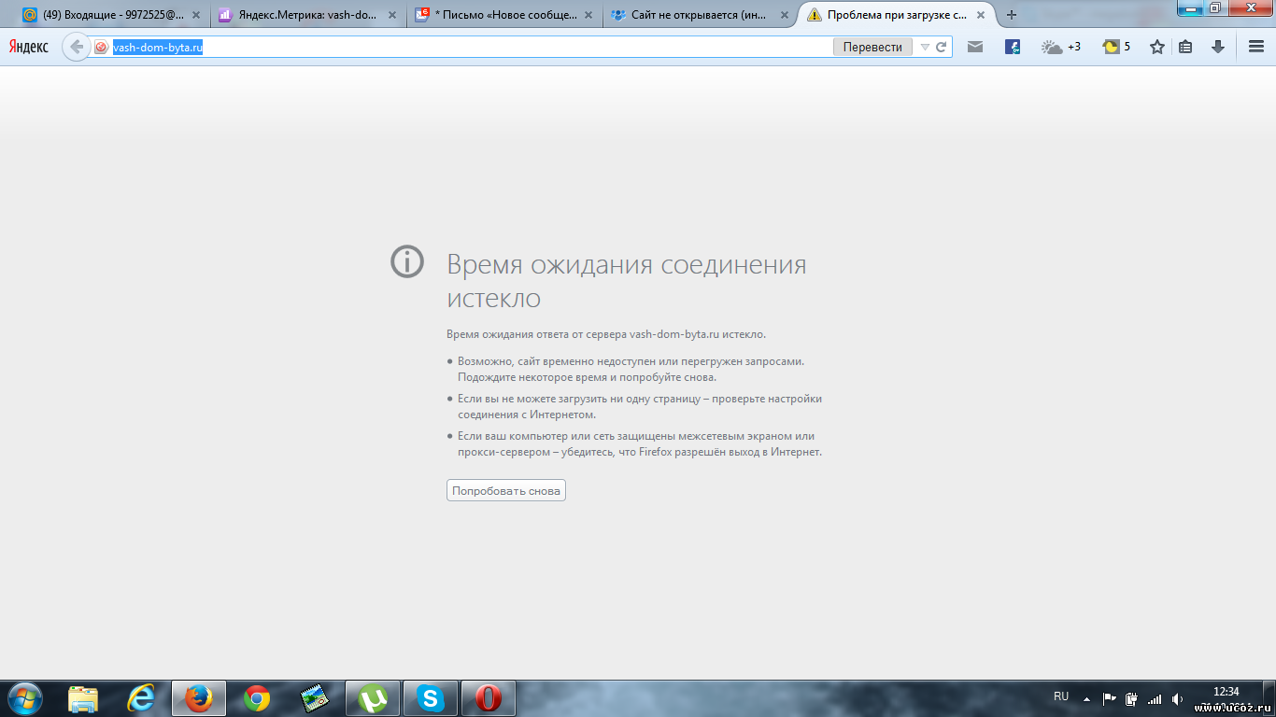Click the 'Время ожидания соединения истекло' heading

(x=626, y=281)
